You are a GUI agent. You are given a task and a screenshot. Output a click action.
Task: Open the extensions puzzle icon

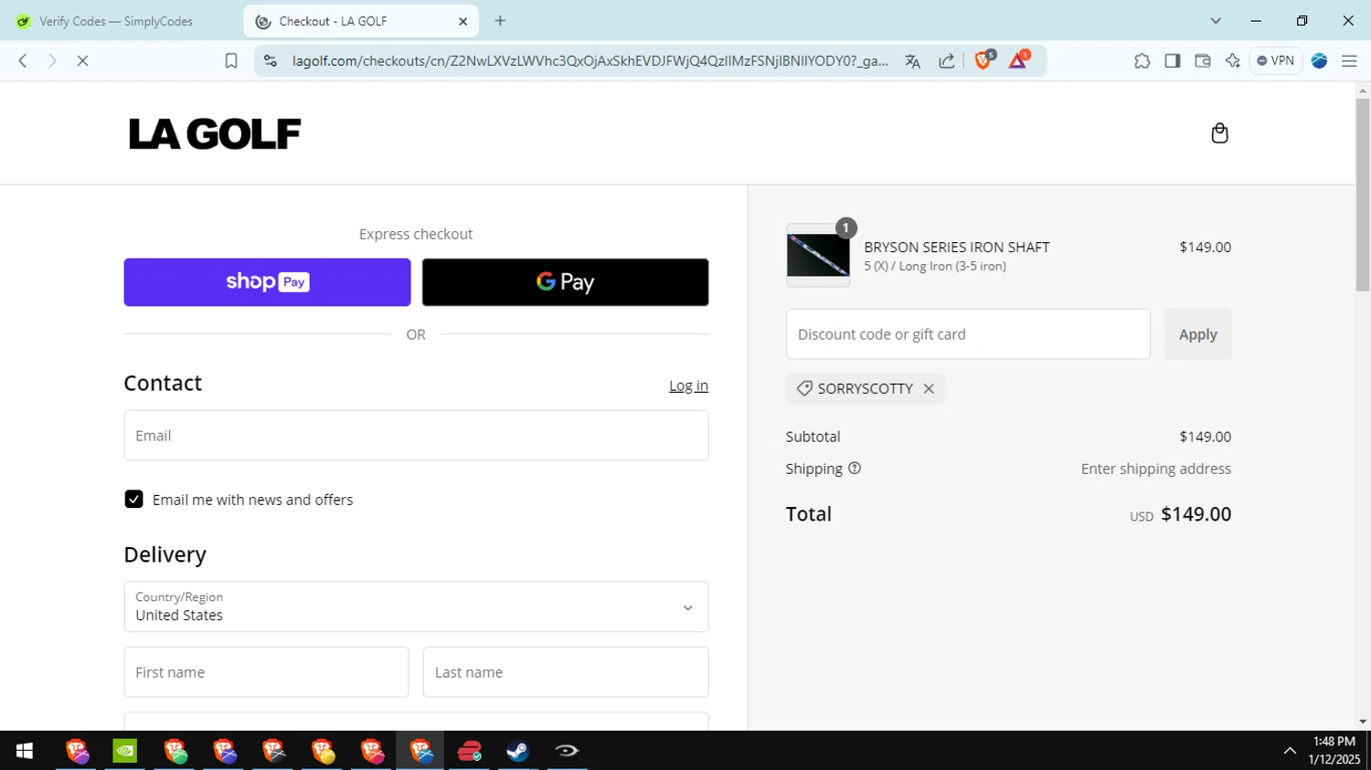pyautogui.click(x=1142, y=60)
